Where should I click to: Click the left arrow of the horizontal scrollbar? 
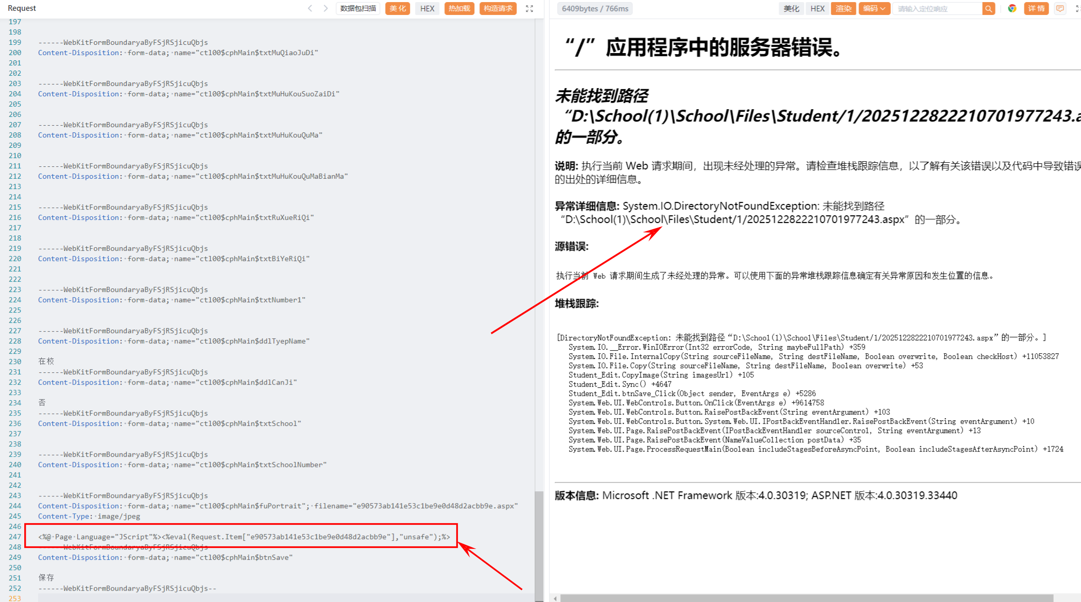[555, 598]
